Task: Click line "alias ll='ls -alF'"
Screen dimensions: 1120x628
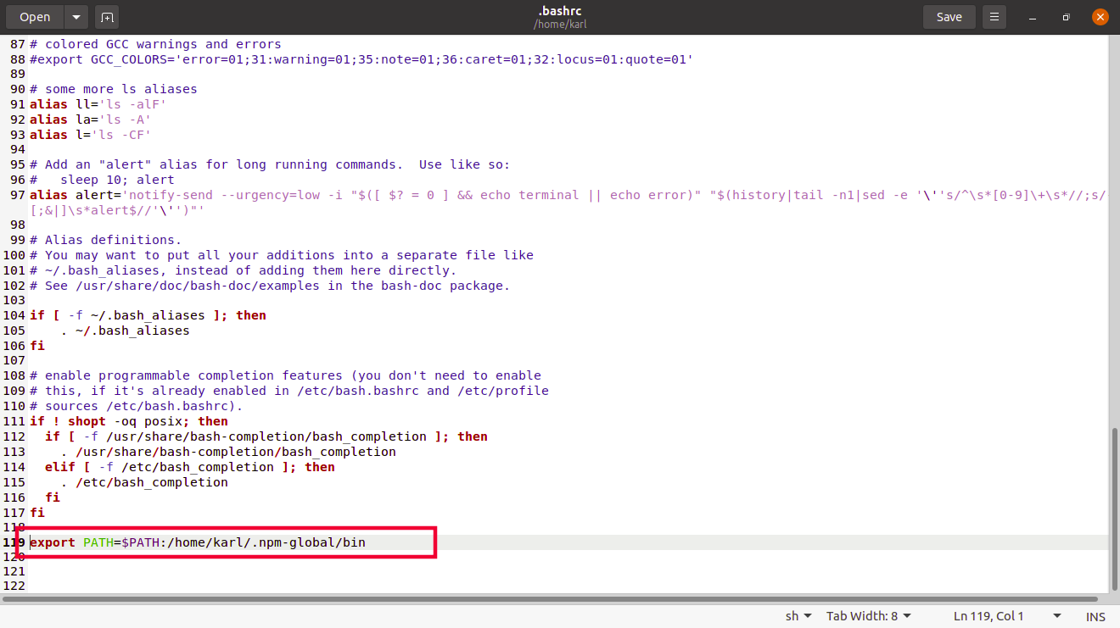Action: pos(98,104)
